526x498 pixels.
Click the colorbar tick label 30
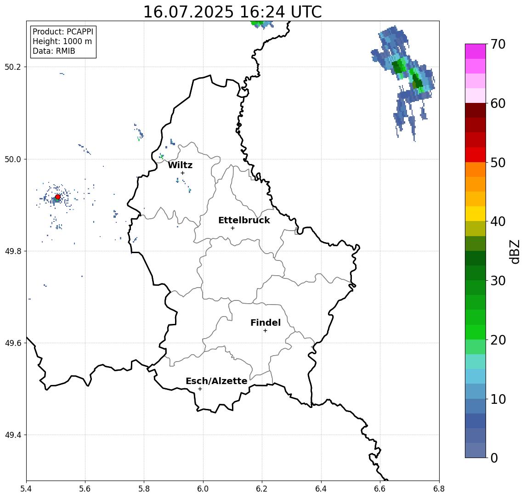pyautogui.click(x=498, y=281)
